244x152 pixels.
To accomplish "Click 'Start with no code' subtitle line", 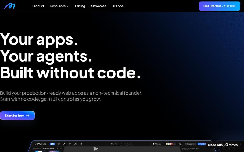I will [50, 99].
